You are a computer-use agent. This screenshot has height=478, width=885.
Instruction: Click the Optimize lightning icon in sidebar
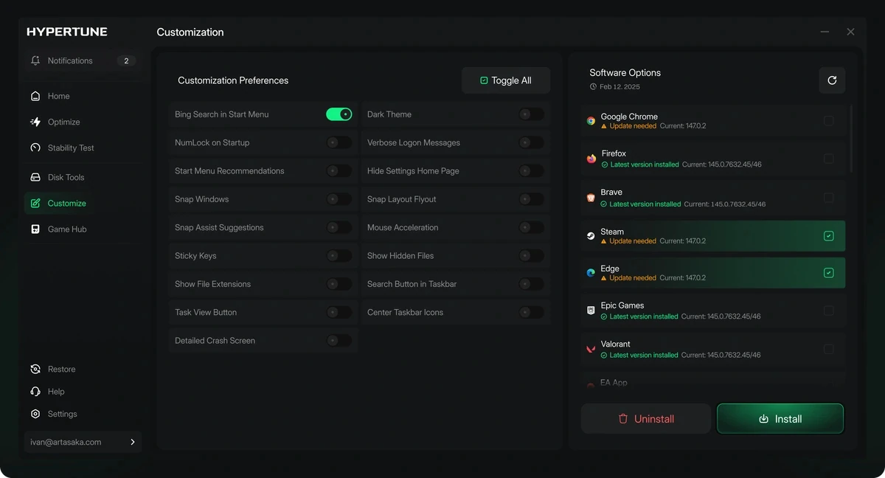(x=35, y=122)
